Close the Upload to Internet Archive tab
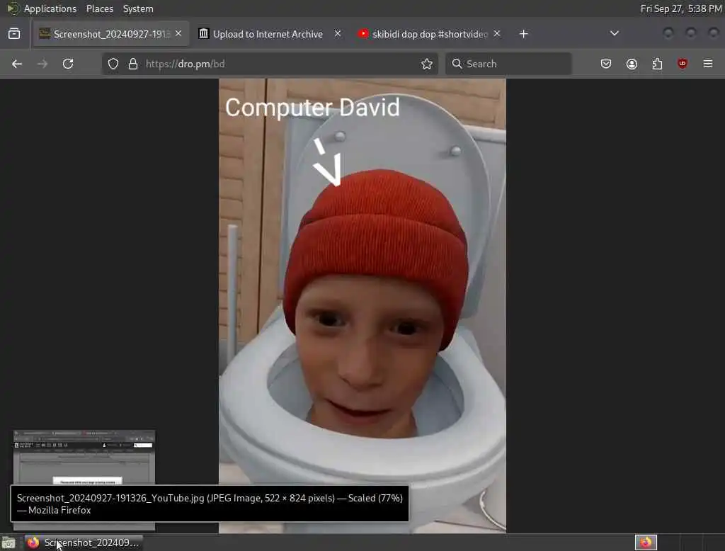Screen dimensions: 725x551 tap(338, 34)
